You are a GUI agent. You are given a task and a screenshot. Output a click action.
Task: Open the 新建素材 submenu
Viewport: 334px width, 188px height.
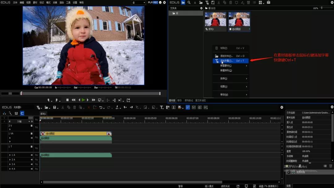(230, 66)
